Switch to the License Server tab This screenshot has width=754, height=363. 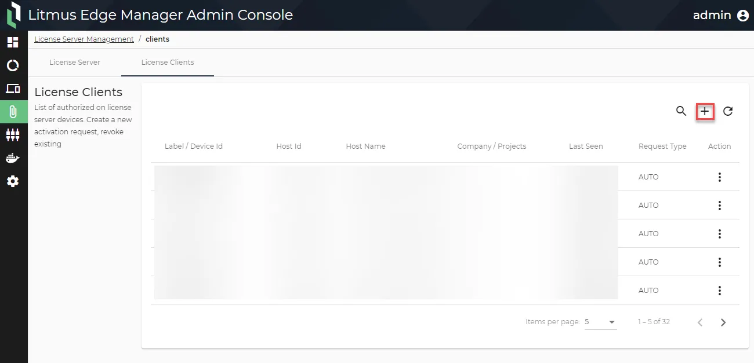click(x=75, y=63)
